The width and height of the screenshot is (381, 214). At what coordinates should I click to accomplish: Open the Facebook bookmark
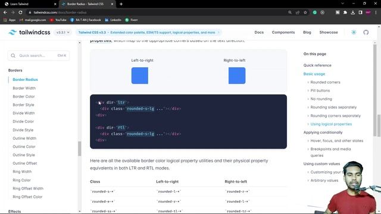click(x=86, y=20)
